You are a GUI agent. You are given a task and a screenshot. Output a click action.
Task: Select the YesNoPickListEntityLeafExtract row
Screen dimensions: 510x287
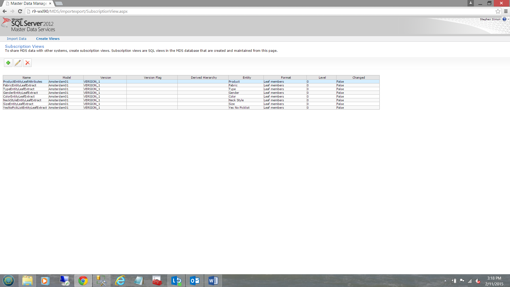[25, 108]
